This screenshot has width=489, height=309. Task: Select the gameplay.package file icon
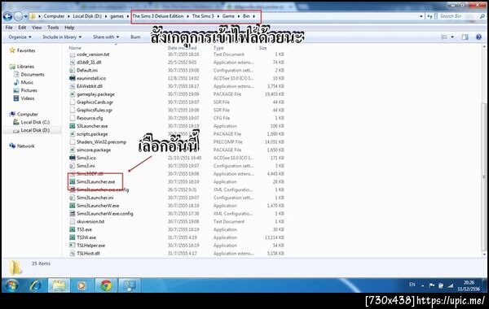point(72,94)
